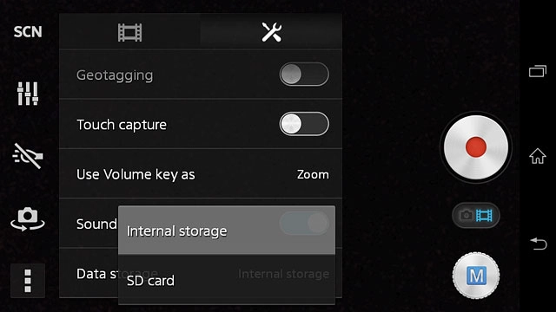Screen dimensions: 556x312
Task: Tap the M manual mode button
Action: [476, 276]
